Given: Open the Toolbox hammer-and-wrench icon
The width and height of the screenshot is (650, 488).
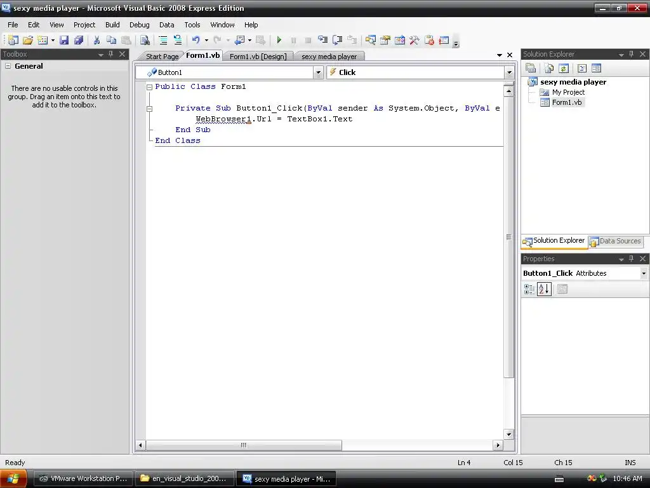Looking at the screenshot, I should [414, 40].
